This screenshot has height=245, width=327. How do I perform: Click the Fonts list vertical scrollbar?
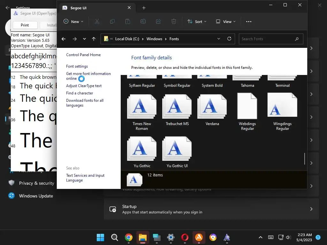305,159
